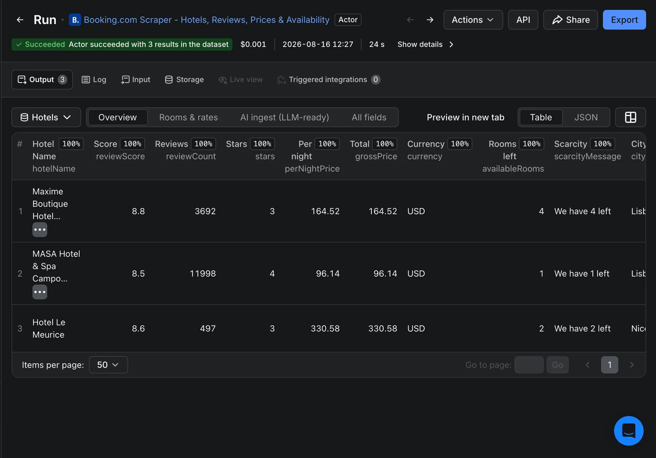The width and height of the screenshot is (656, 458).
Task: Click the run cost $0.001
Action: (x=253, y=44)
